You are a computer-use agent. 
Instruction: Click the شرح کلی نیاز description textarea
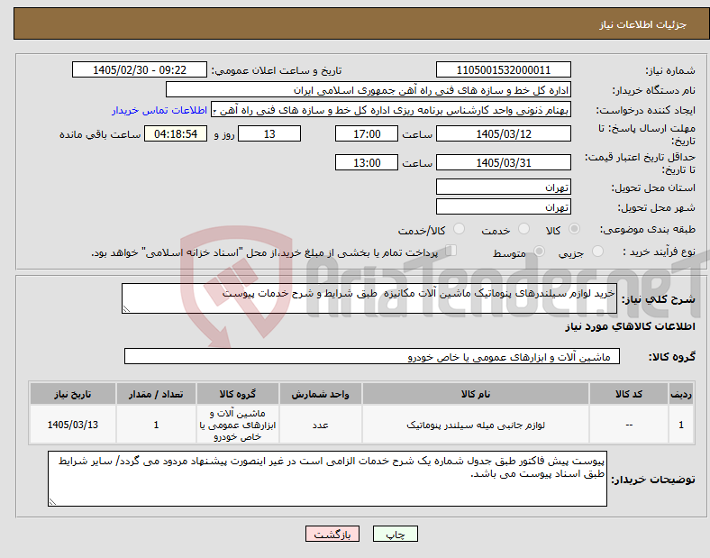point(369,298)
